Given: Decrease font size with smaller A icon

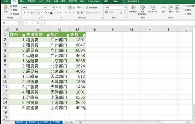Looking at the screenshot, I should pyautogui.click(x=60, y=8).
